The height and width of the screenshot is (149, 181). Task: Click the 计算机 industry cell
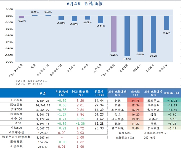[x=153, y=119]
